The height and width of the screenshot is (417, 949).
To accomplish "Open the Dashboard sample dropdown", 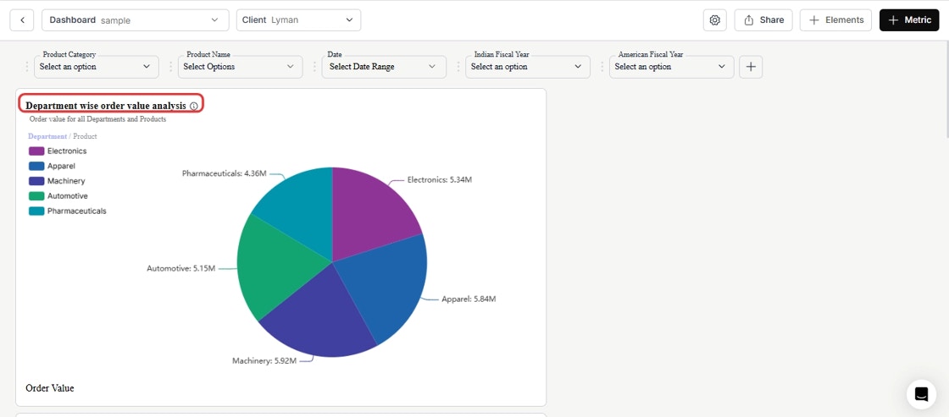I will pos(136,20).
